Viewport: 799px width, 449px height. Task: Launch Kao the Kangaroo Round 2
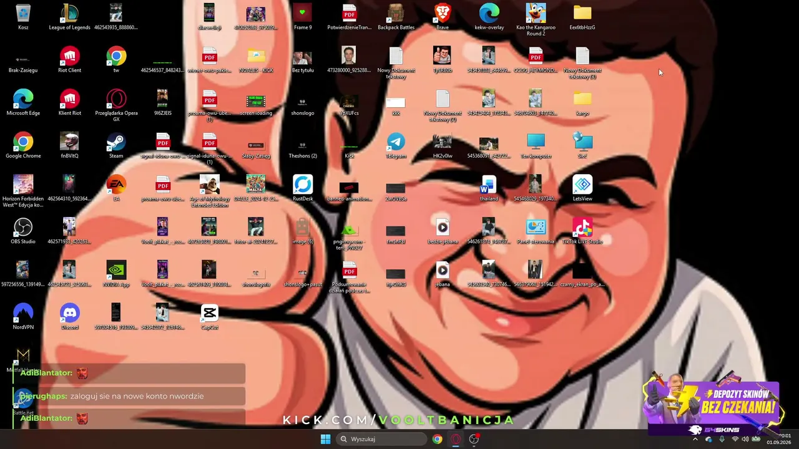[536, 20]
